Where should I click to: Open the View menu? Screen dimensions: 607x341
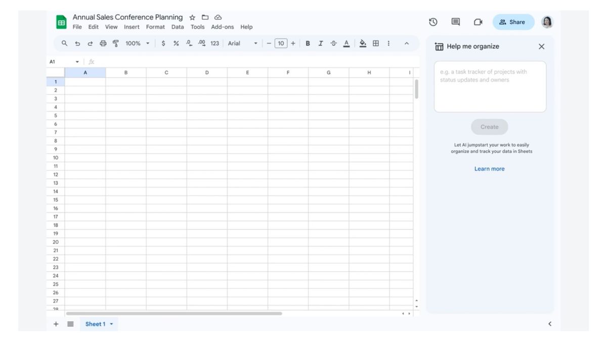pos(111,27)
